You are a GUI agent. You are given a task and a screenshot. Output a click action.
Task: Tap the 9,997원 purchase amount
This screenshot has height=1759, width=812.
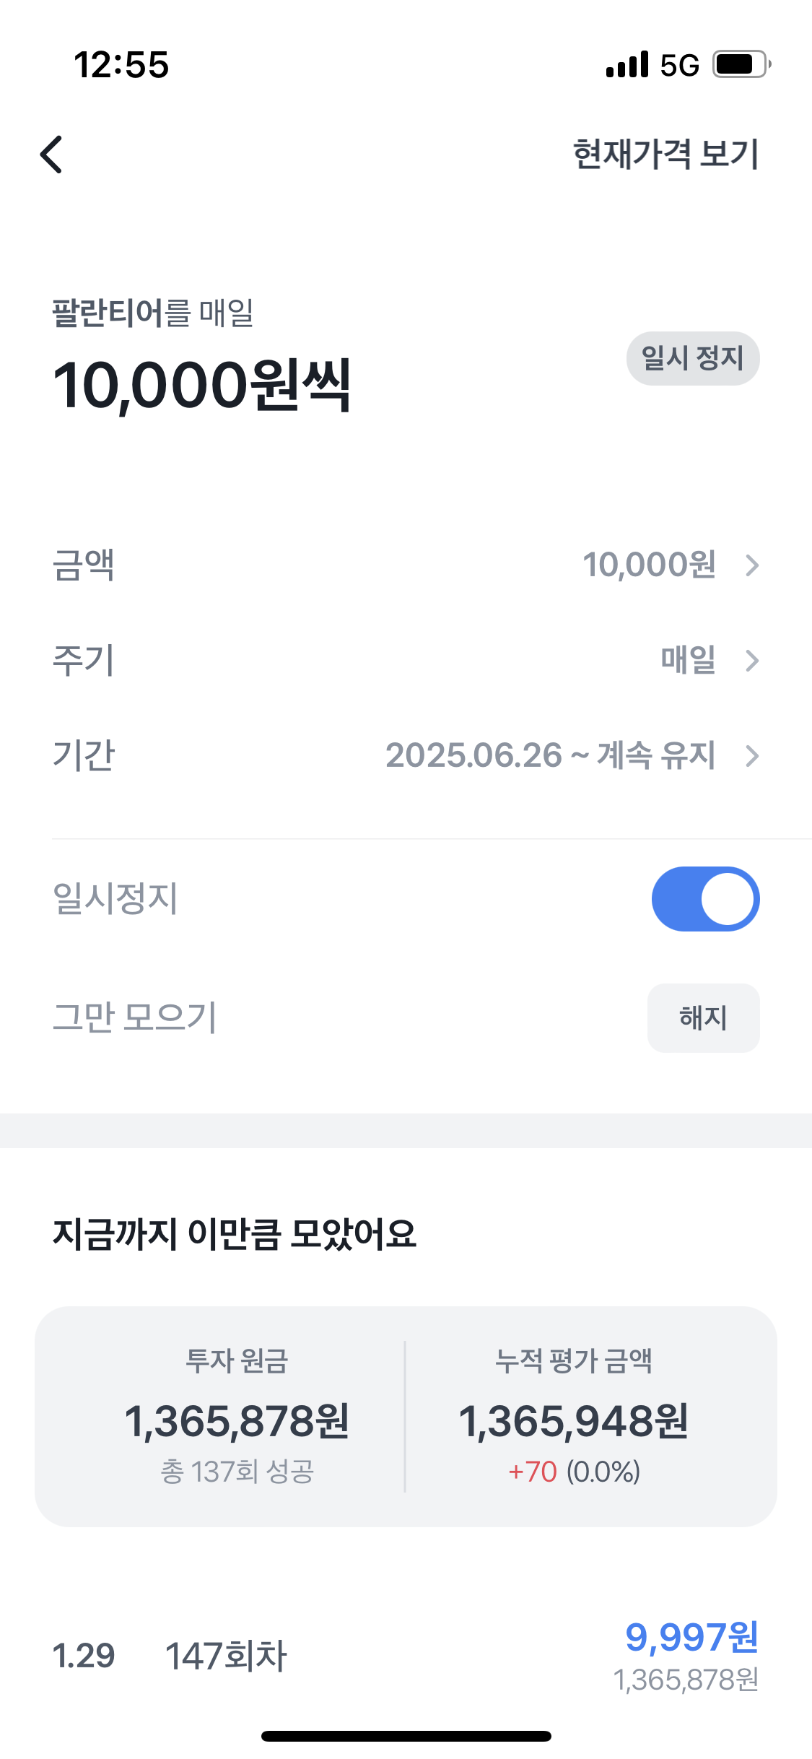pos(691,1637)
